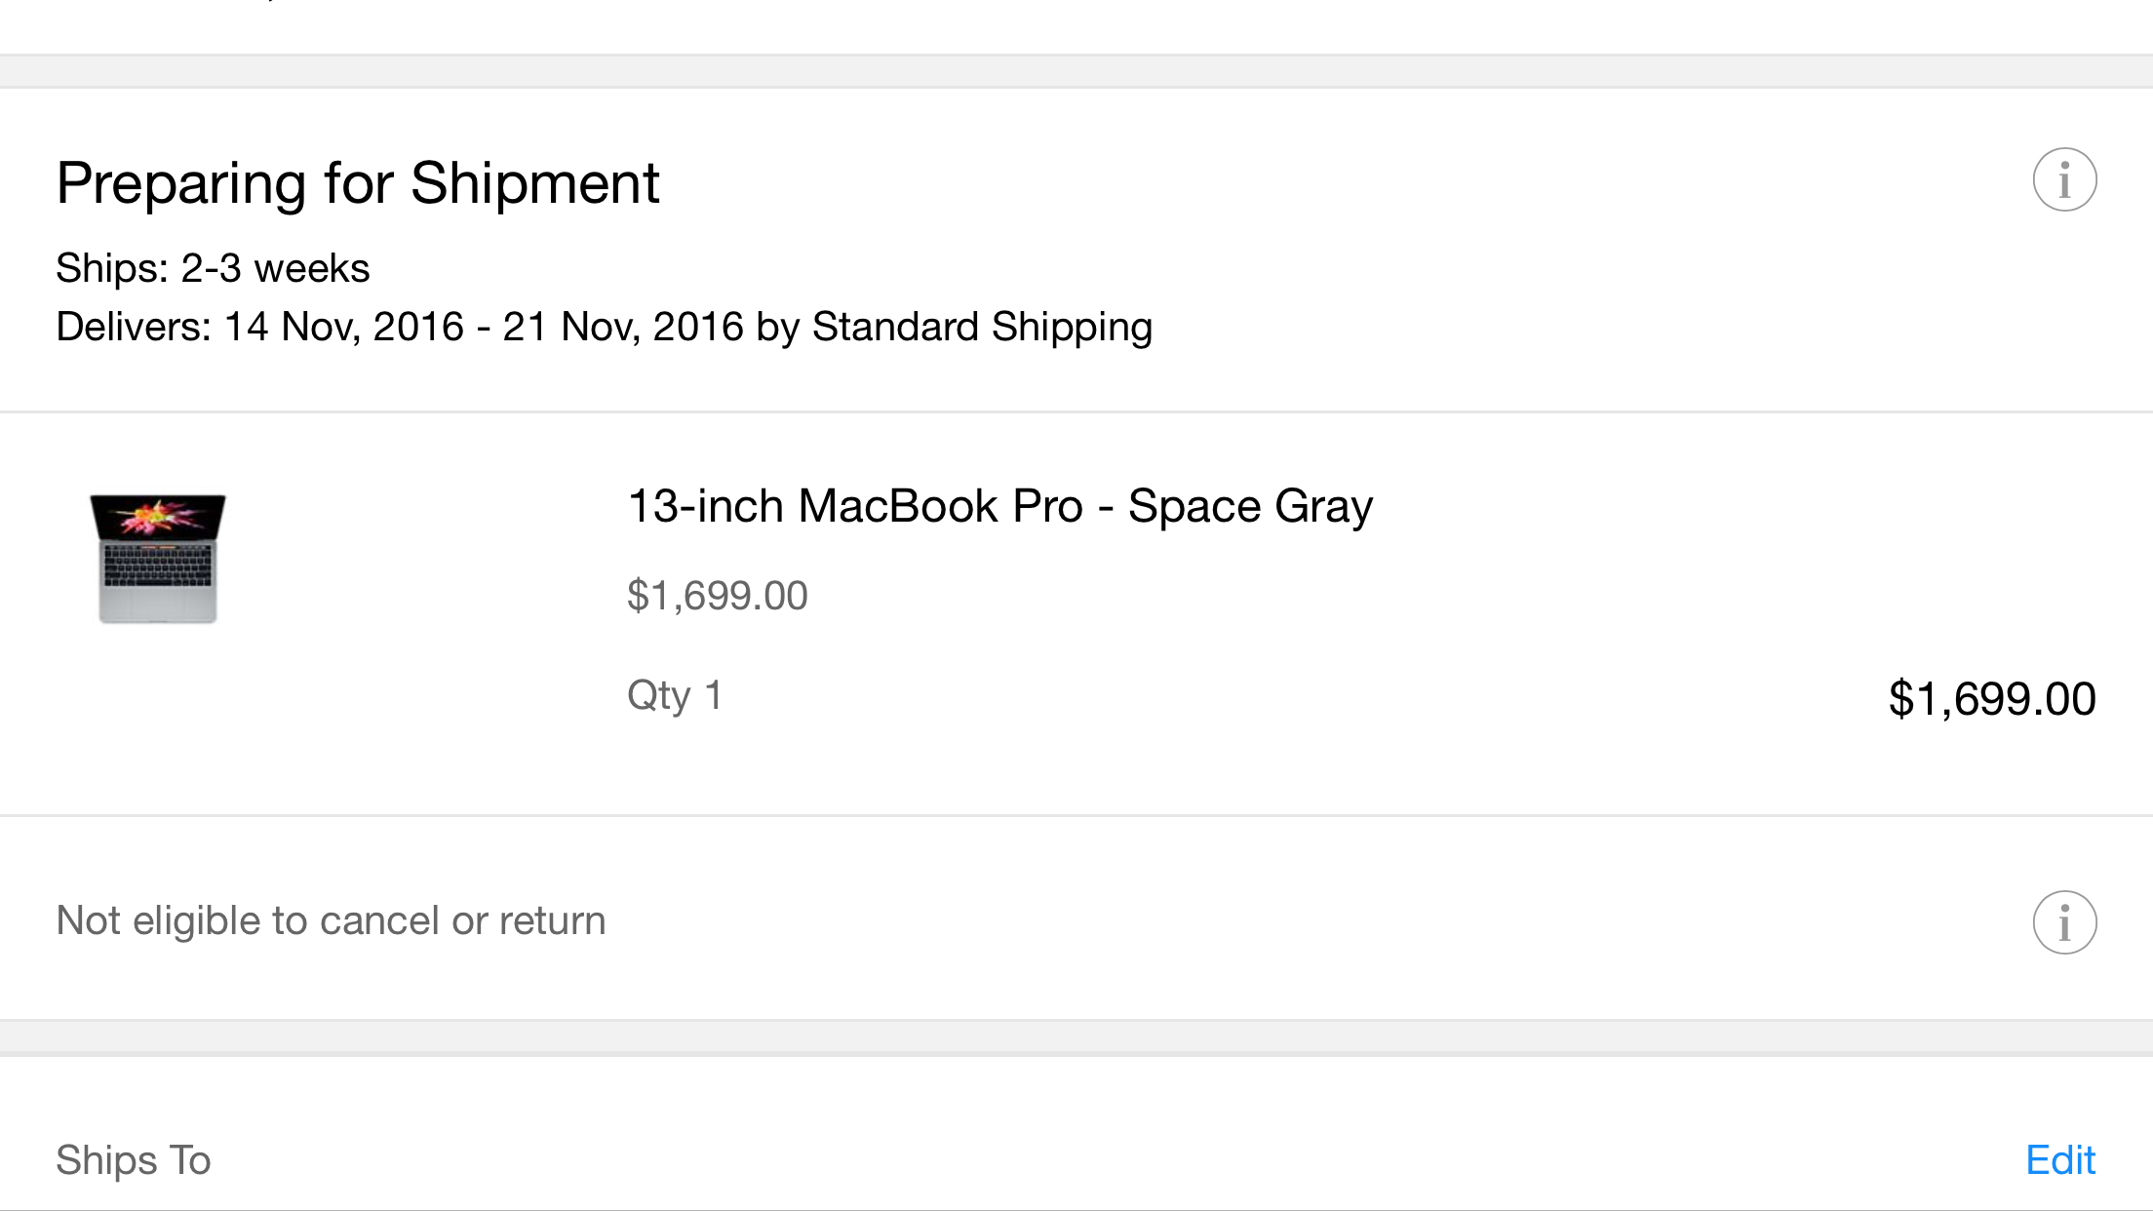
Task: Click the 21 Nov, 2016 delivery end date
Action: (623, 327)
